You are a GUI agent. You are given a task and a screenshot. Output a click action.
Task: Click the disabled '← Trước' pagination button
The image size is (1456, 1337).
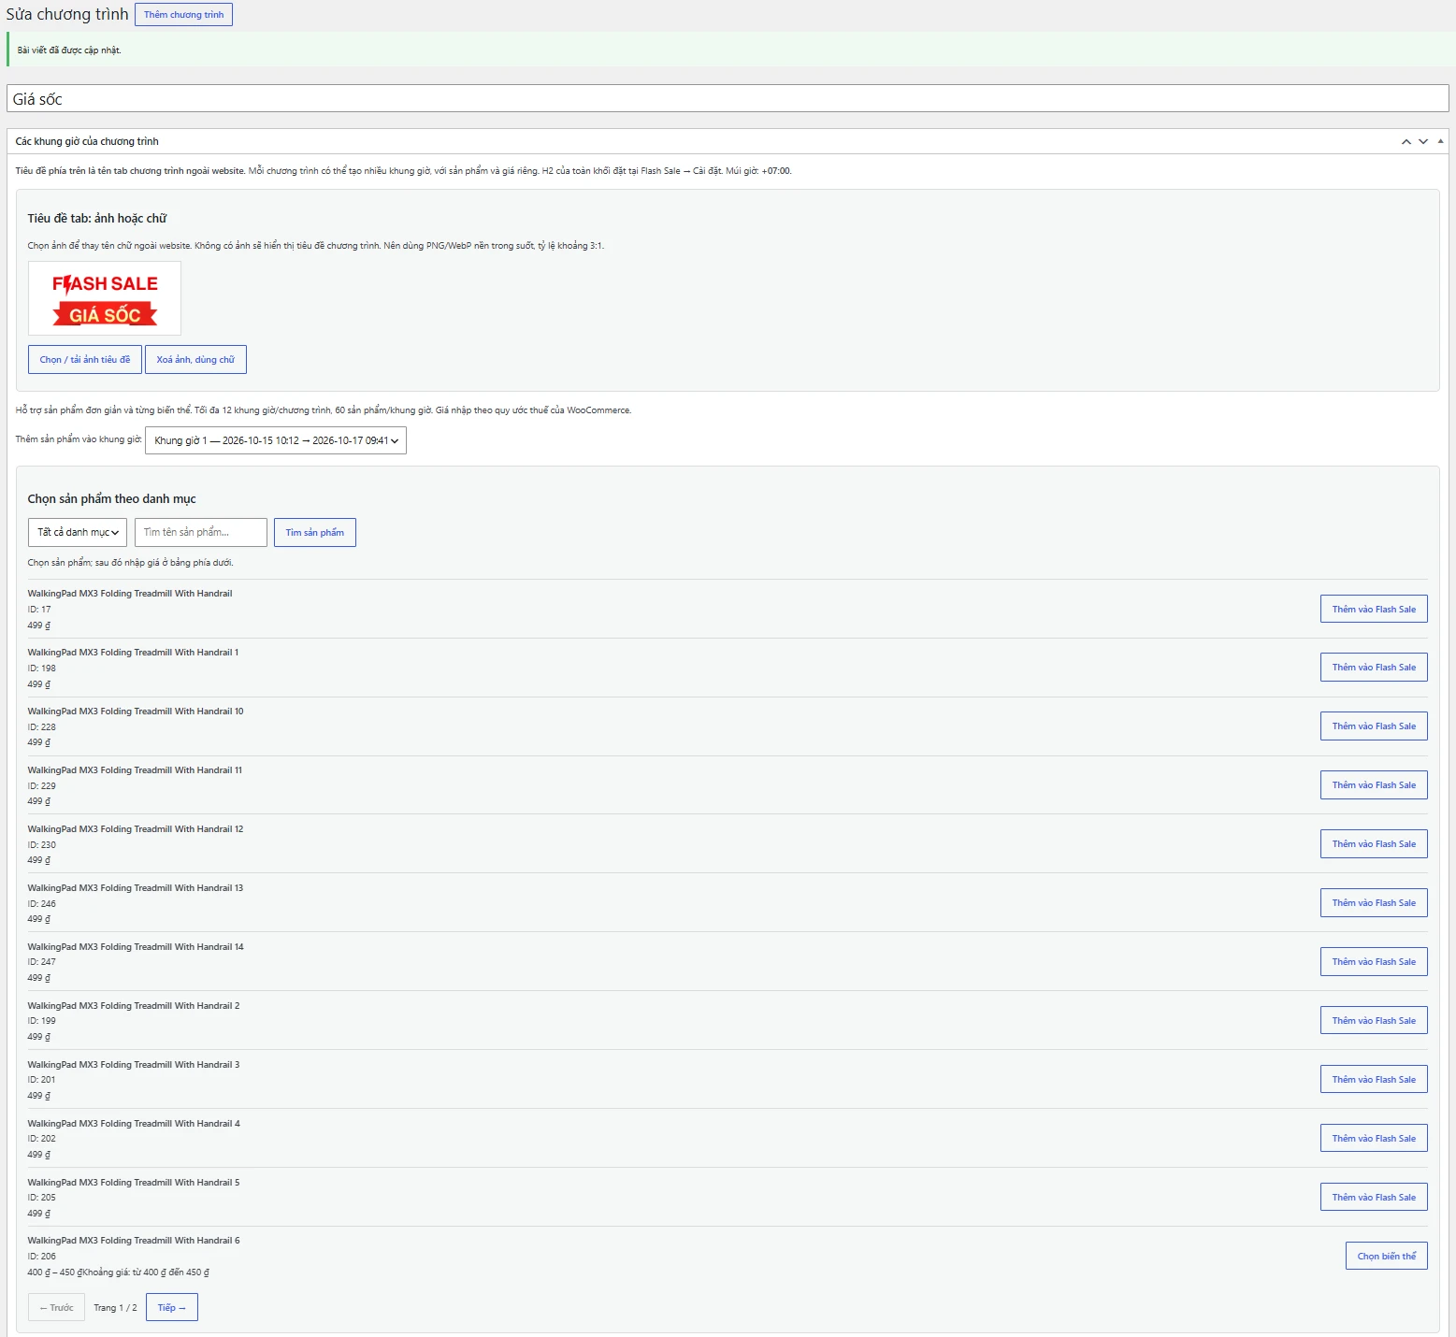coord(56,1308)
